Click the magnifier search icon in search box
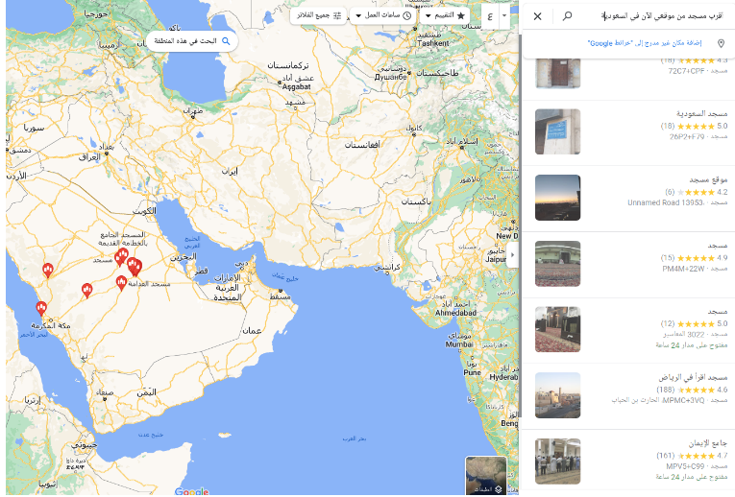This screenshot has height=497, width=735. point(567,16)
